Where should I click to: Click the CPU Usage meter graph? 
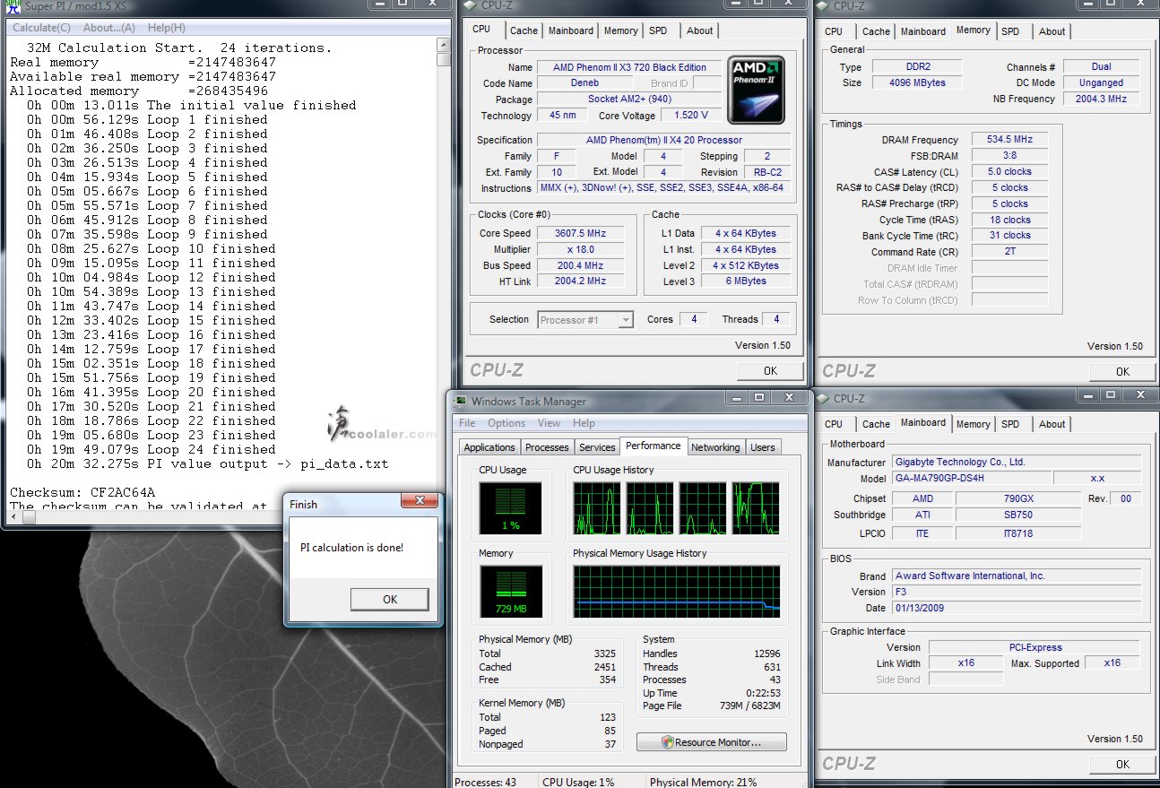pyautogui.click(x=510, y=508)
